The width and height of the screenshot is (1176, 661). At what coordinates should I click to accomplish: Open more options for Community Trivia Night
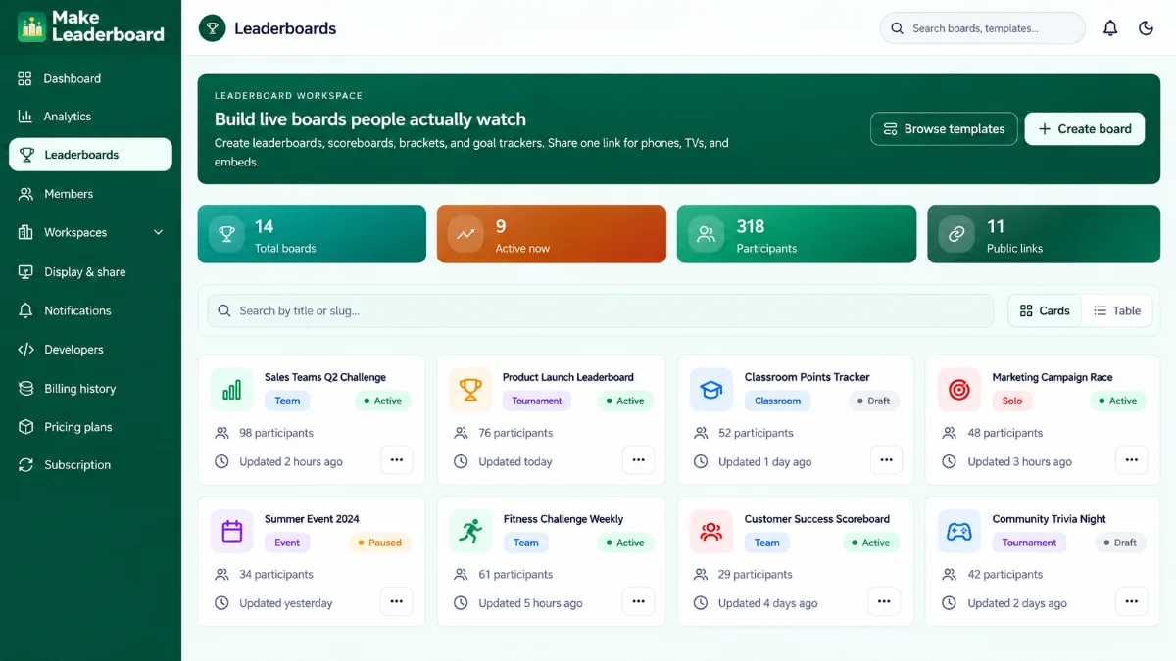(1131, 601)
